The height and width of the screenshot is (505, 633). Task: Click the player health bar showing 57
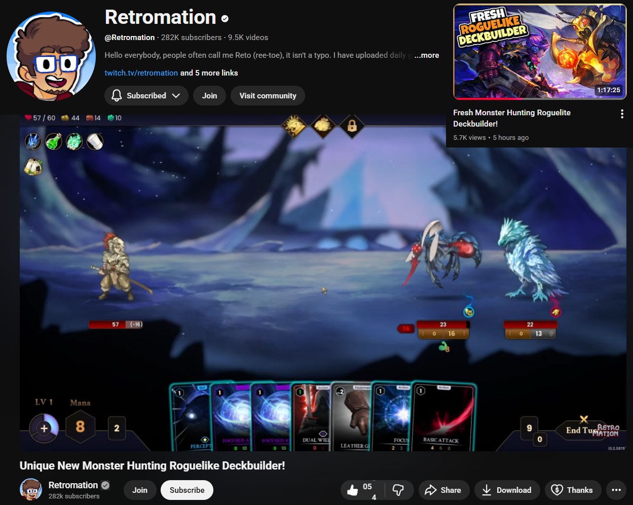[116, 324]
